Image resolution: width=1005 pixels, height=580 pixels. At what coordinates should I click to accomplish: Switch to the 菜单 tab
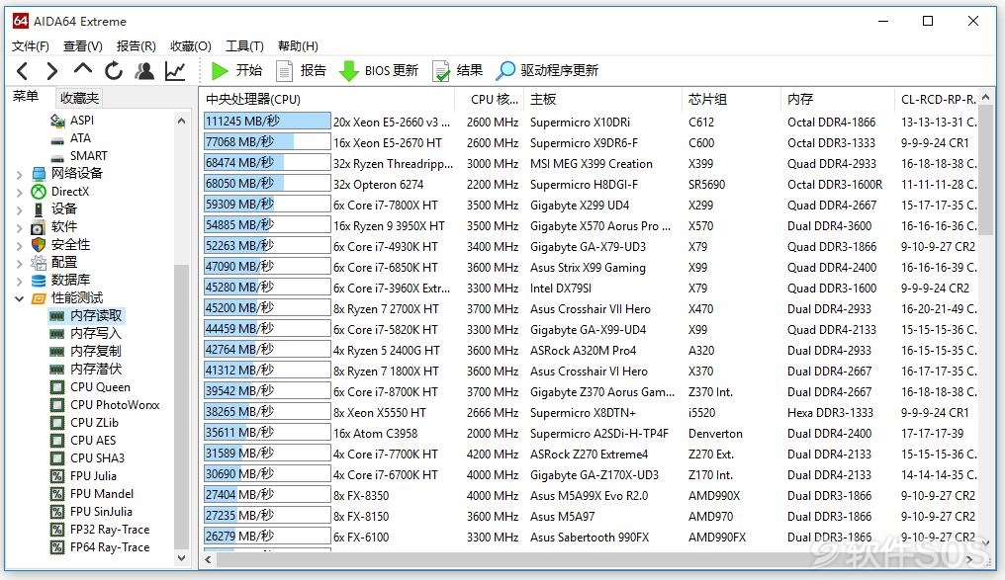click(x=26, y=97)
